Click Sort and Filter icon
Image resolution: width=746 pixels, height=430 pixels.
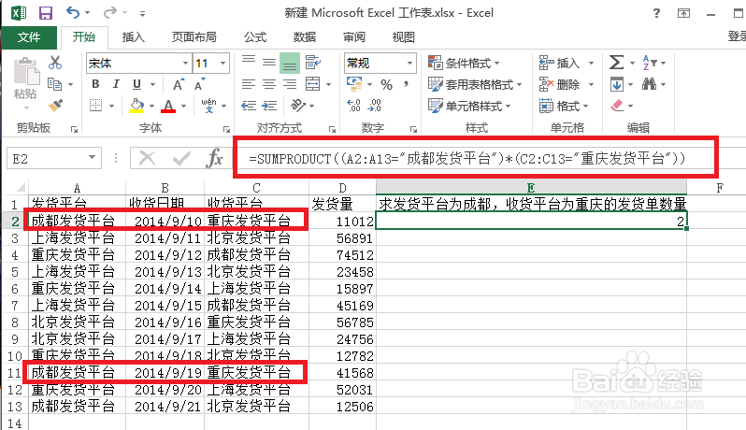[650, 63]
